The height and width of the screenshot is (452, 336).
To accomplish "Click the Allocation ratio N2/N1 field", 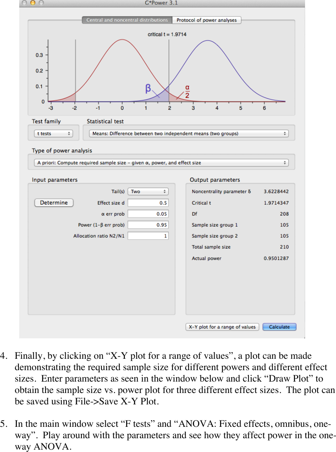I will (x=148, y=236).
